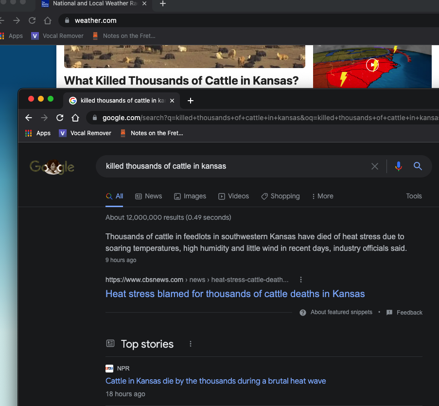439x406 pixels.
Task: Click the back arrow in Google window
Action: (29, 118)
